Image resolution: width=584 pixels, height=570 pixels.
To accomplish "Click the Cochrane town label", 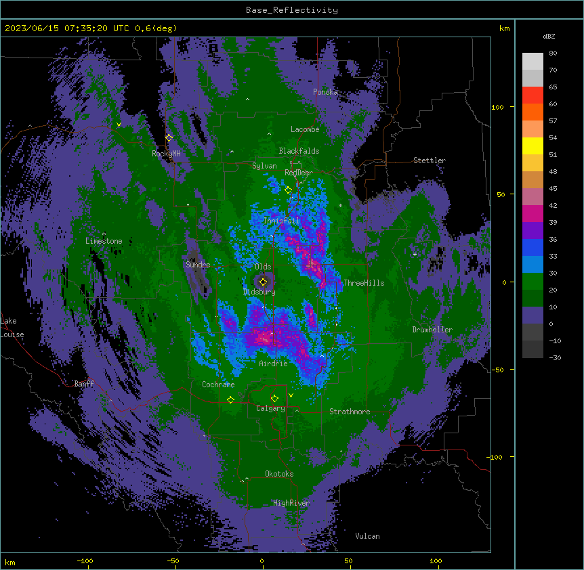I will tap(218, 385).
